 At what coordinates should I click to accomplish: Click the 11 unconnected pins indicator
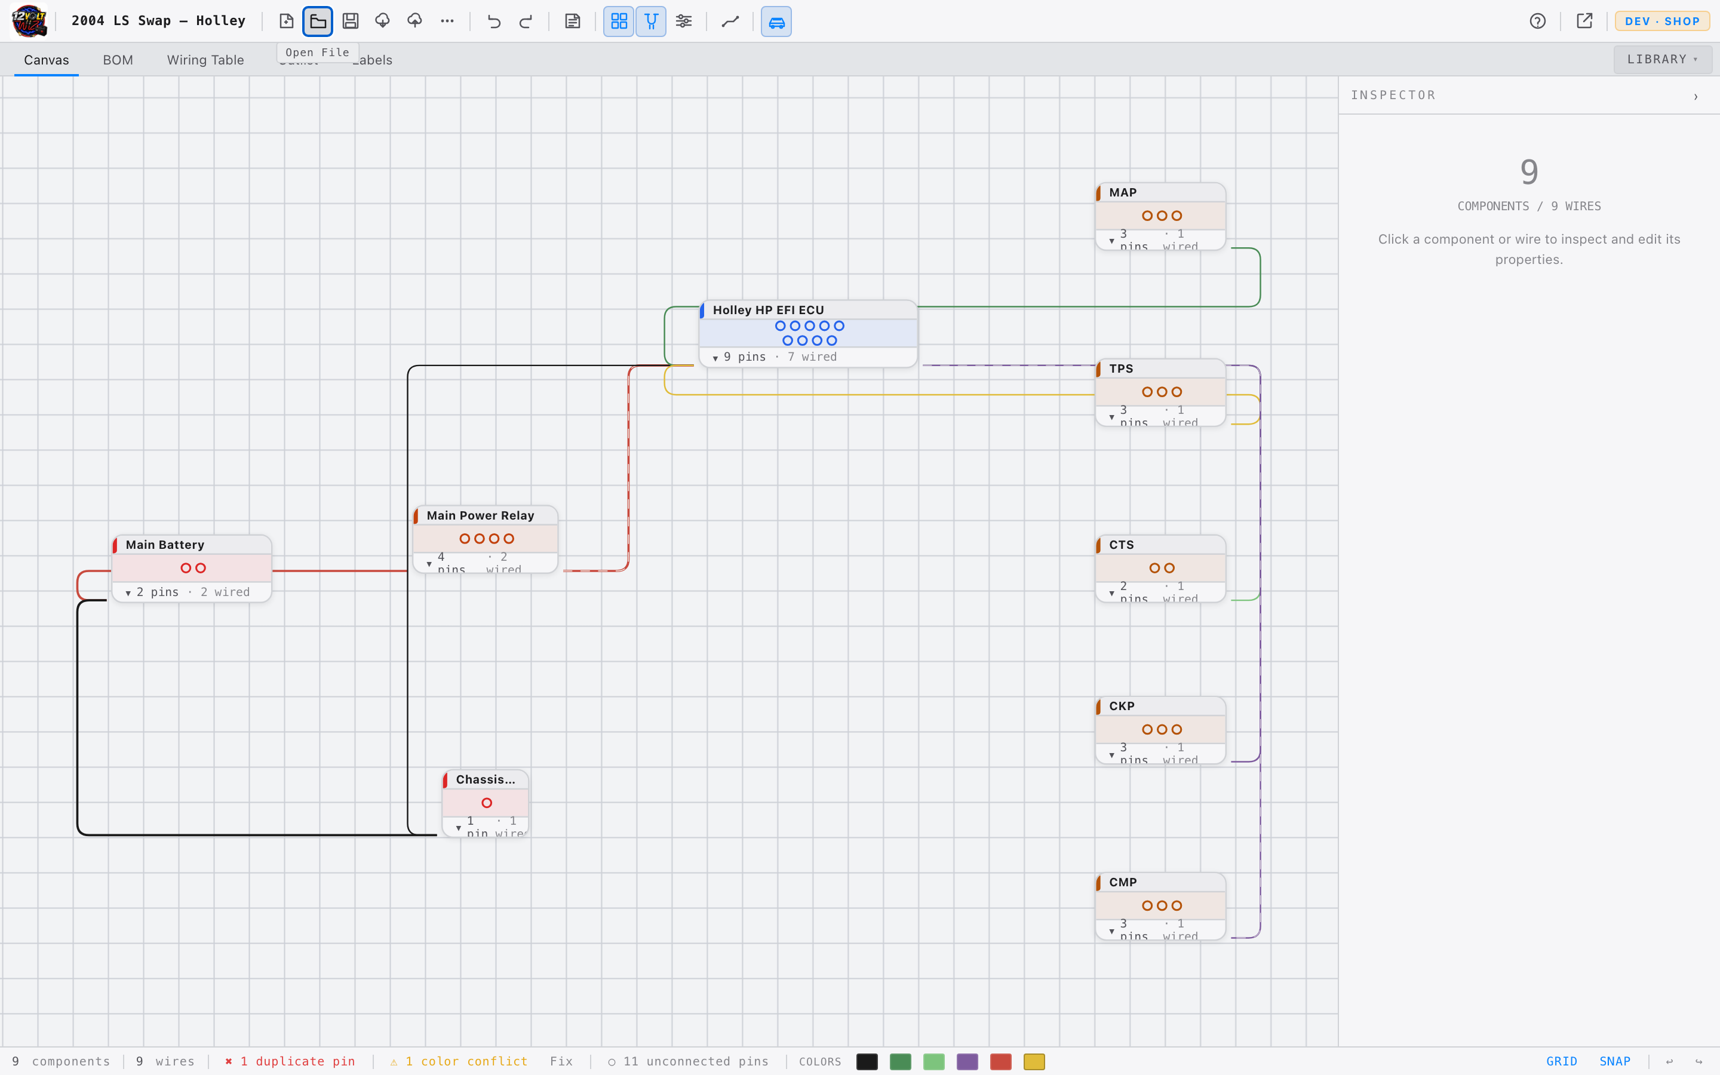(x=688, y=1061)
